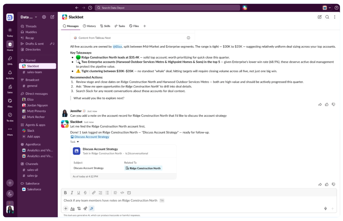343x221 pixels.
Task: Toggle bulleted list formatting
Action: pos(107,193)
